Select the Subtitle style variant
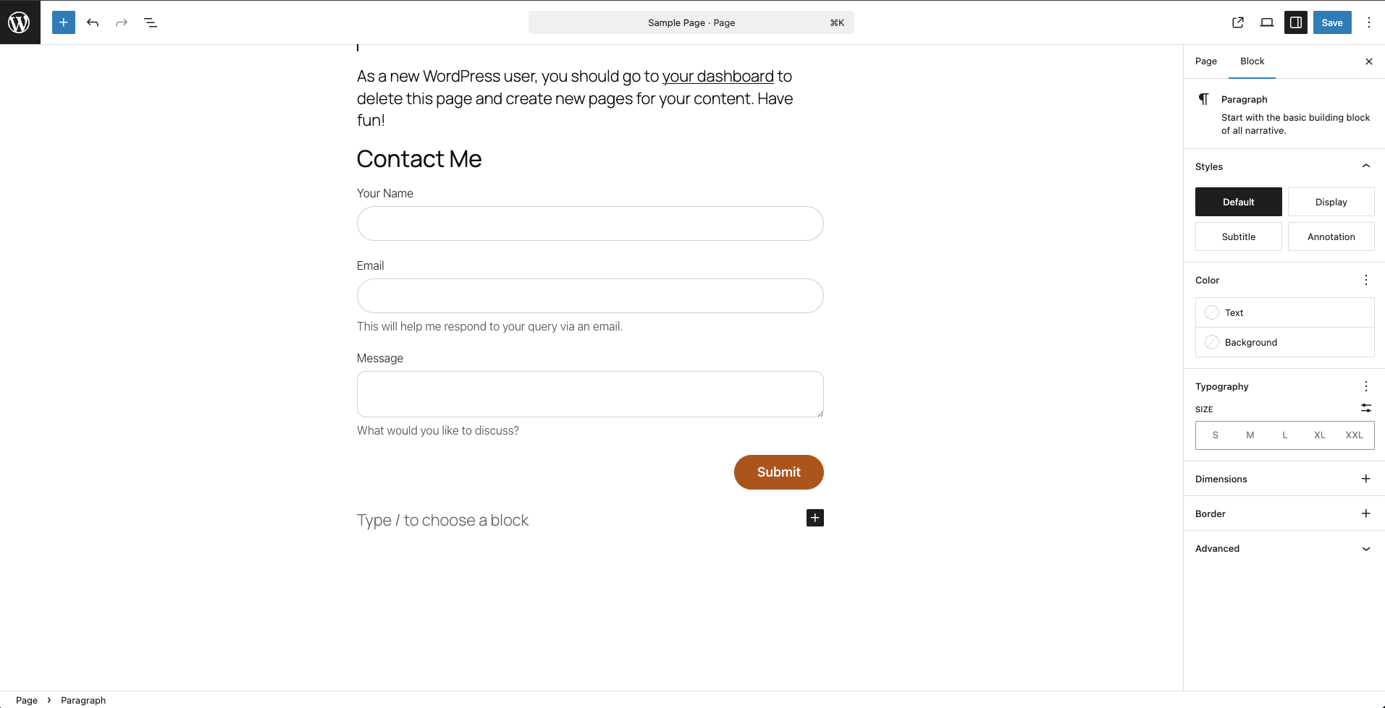 click(x=1238, y=236)
